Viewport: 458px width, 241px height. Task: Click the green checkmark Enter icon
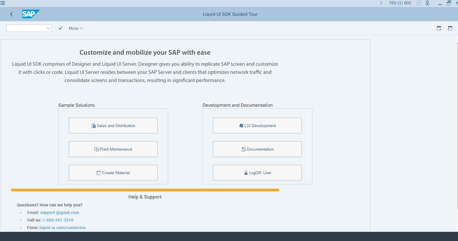(x=60, y=28)
